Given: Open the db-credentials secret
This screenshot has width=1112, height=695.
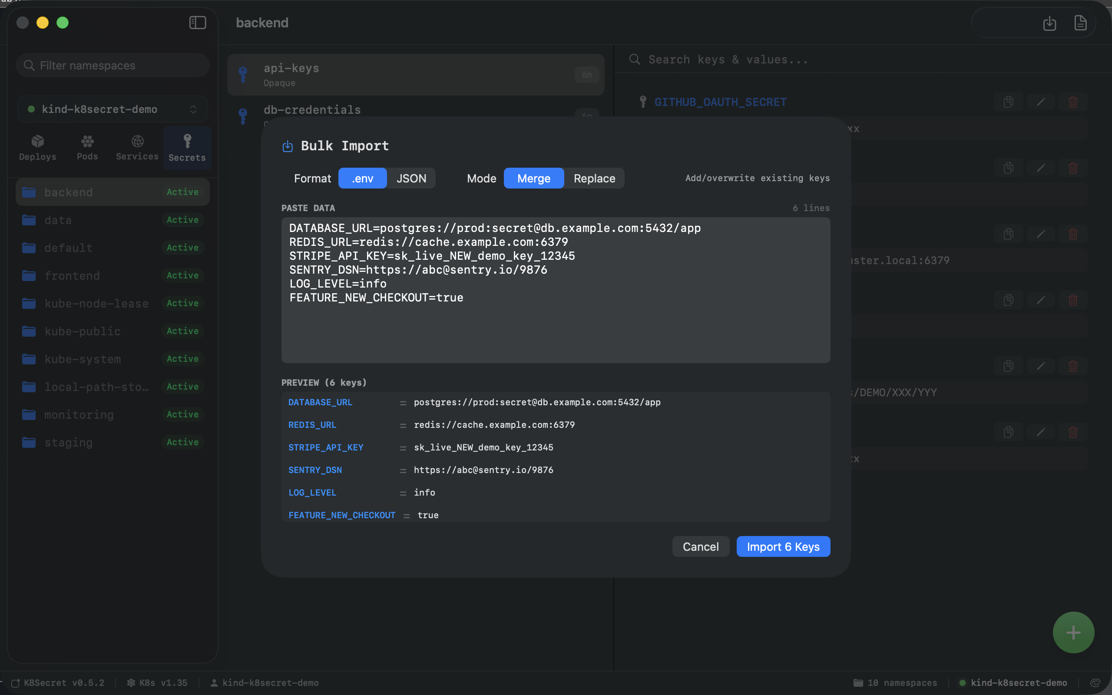Looking at the screenshot, I should (415, 110).
